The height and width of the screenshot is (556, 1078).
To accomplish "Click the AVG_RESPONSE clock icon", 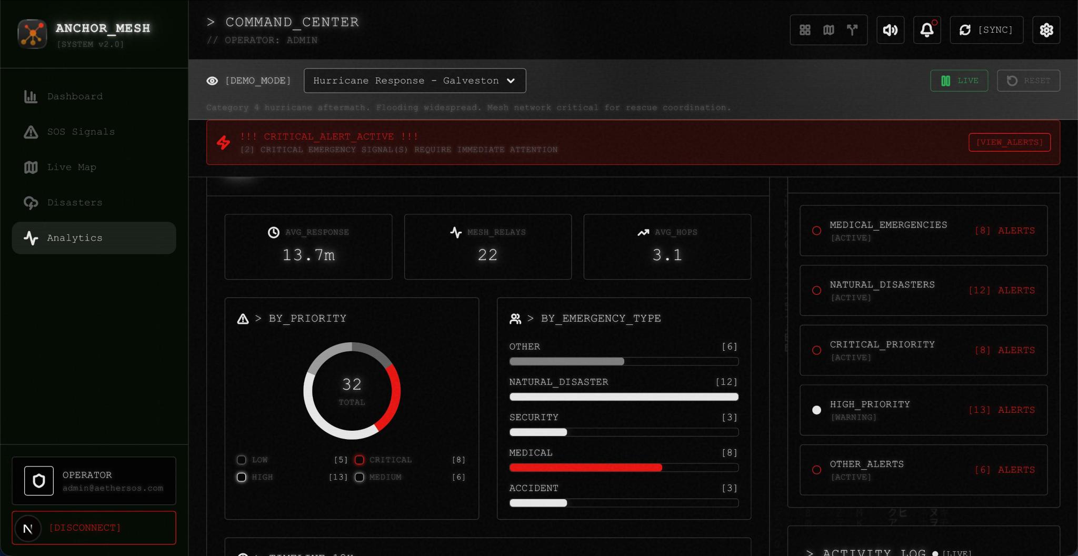I will tap(274, 232).
